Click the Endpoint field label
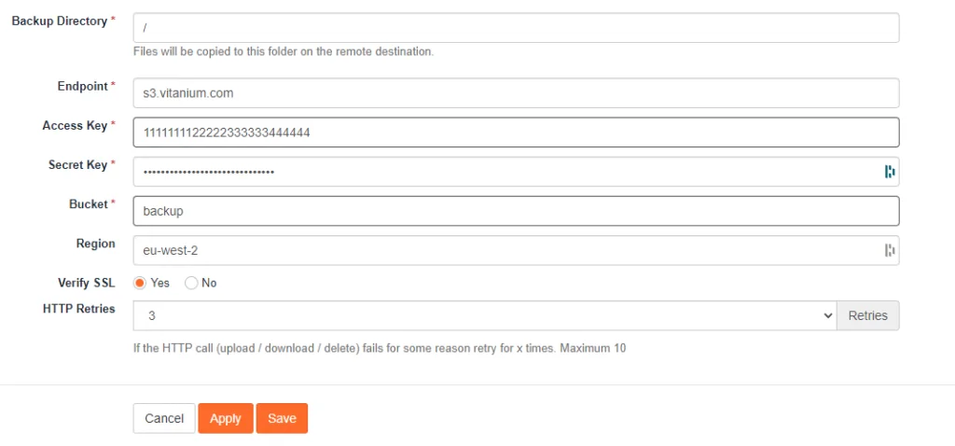Image resolution: width=955 pixels, height=446 pixels. click(83, 86)
